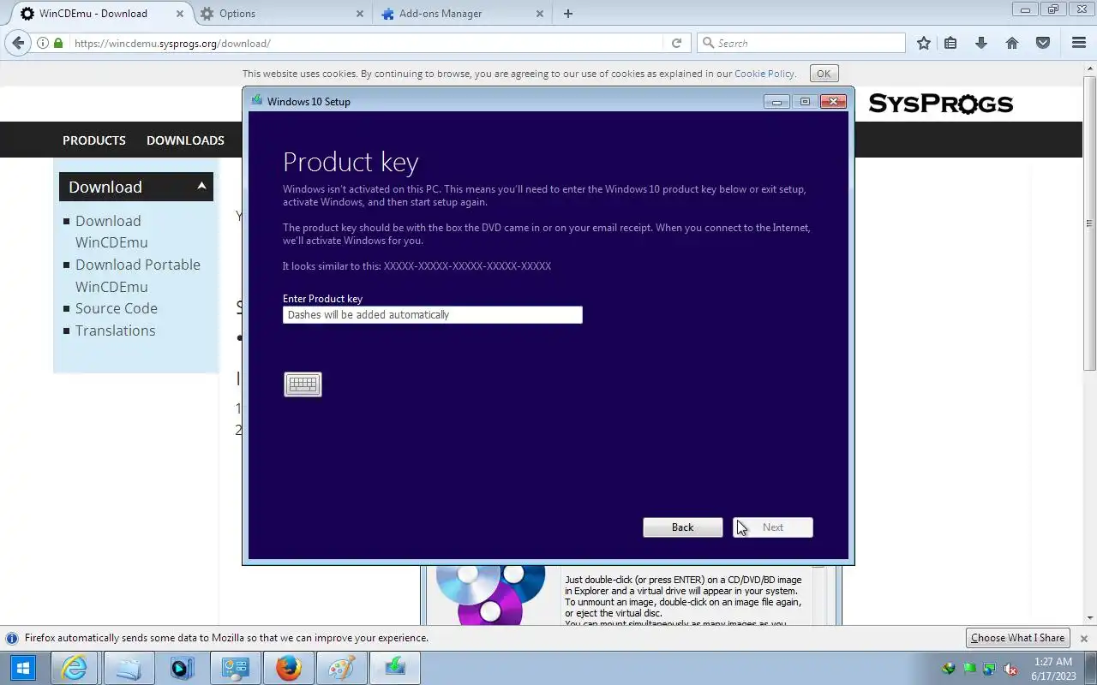Open the Firefox hamburger menu
The image size is (1097, 685).
click(x=1079, y=43)
